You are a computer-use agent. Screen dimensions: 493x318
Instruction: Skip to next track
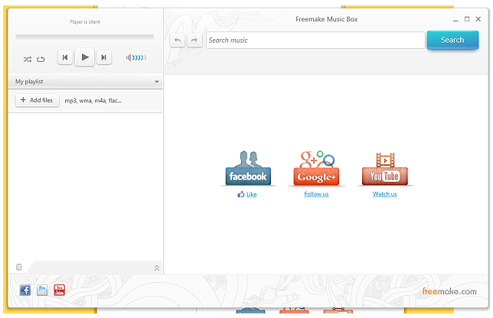(103, 57)
